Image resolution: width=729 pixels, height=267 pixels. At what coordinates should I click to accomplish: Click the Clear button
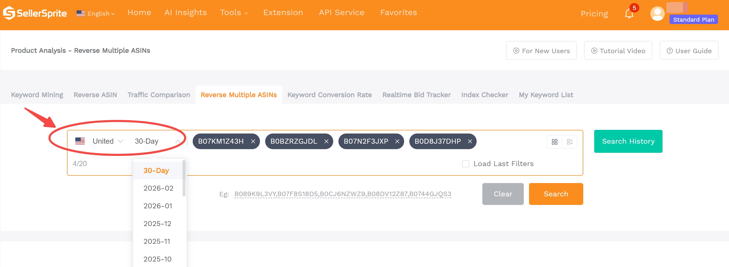(503, 194)
